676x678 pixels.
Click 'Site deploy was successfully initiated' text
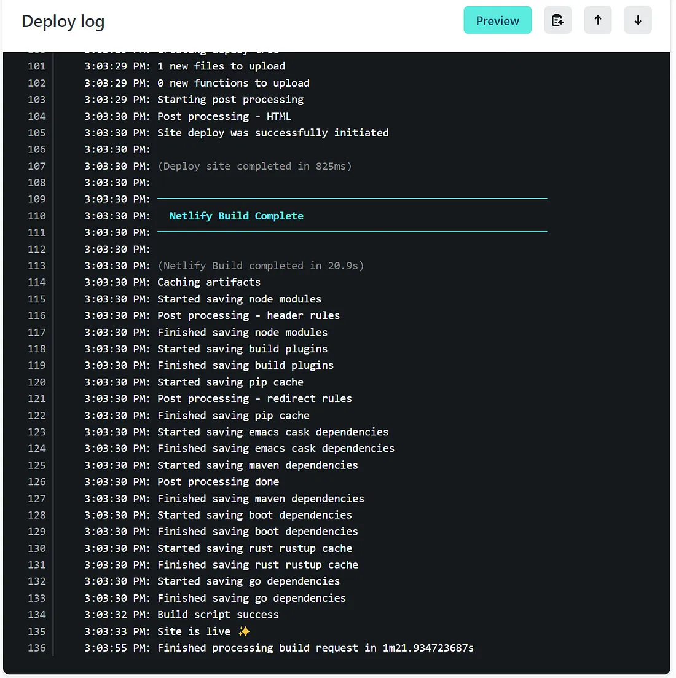click(x=273, y=133)
